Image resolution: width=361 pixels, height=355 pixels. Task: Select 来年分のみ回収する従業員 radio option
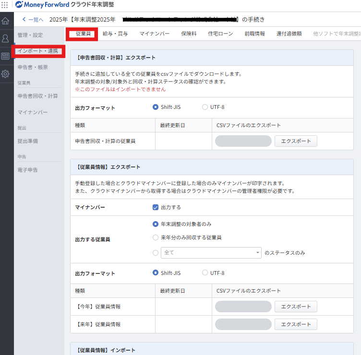pyautogui.click(x=156, y=237)
